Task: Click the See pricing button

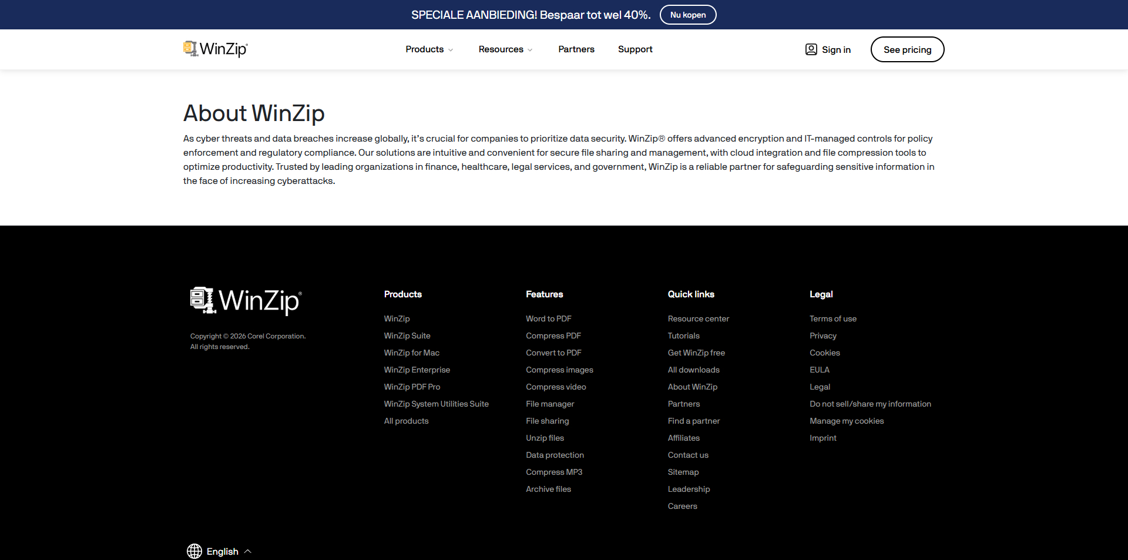Action: [907, 49]
